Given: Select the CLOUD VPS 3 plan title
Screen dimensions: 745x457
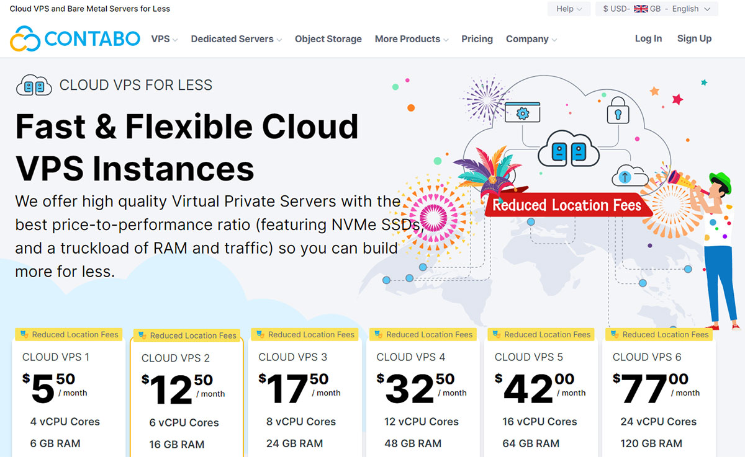Looking at the screenshot, I should 292,357.
